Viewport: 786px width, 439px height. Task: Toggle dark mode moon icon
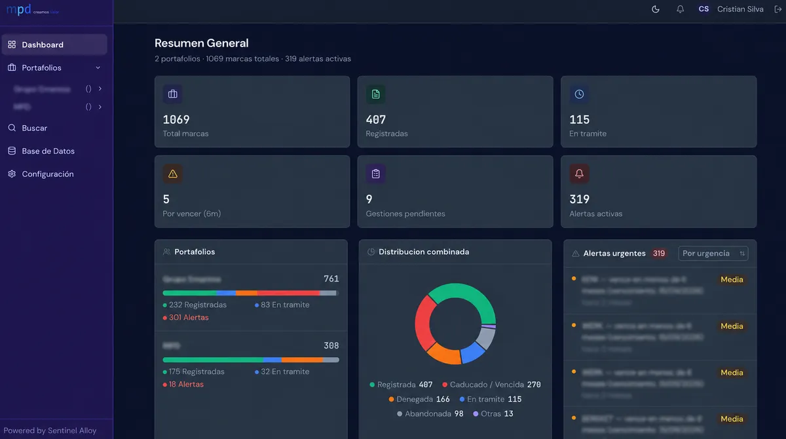656,9
